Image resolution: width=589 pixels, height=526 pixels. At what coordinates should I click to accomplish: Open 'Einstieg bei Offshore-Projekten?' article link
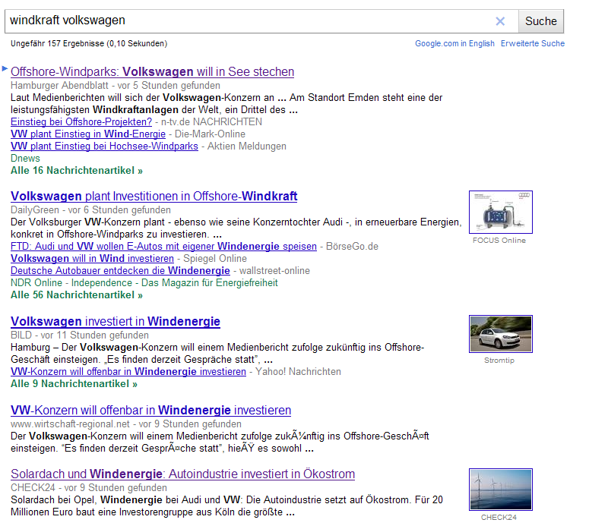[x=81, y=122]
